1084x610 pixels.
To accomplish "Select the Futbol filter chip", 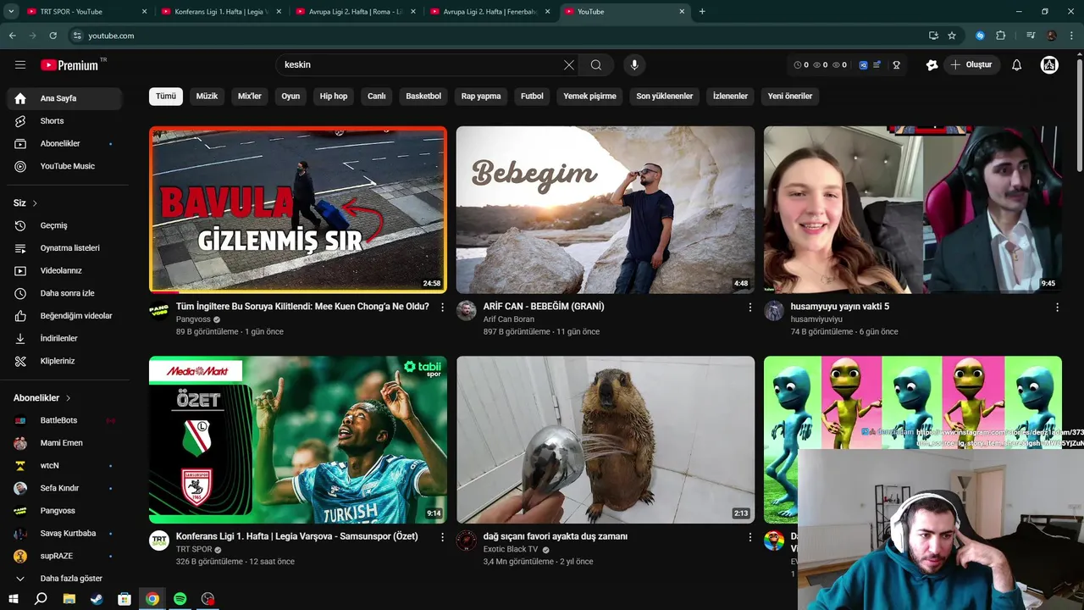I will 532,97.
